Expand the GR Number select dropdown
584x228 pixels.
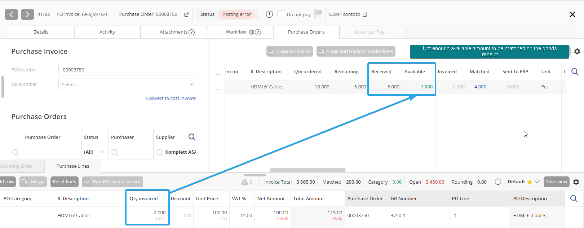191,84
